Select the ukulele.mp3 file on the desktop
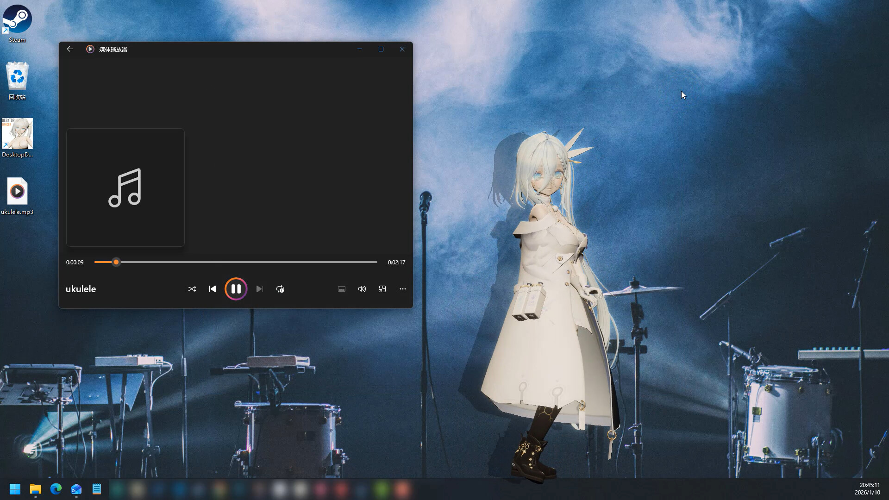The image size is (889, 500). coord(17,191)
